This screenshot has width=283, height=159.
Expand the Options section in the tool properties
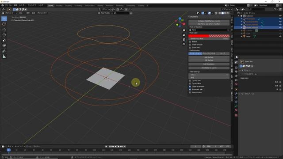pyautogui.click(x=246, y=71)
